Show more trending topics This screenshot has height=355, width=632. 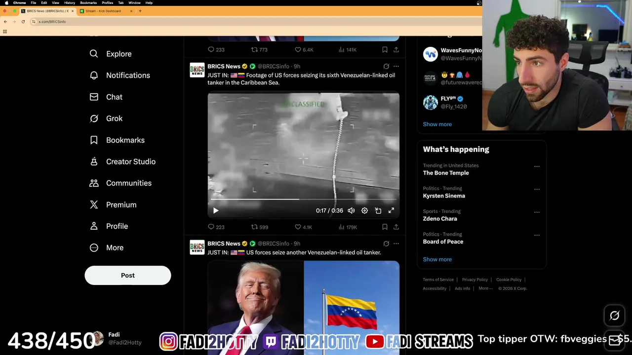coord(437,259)
